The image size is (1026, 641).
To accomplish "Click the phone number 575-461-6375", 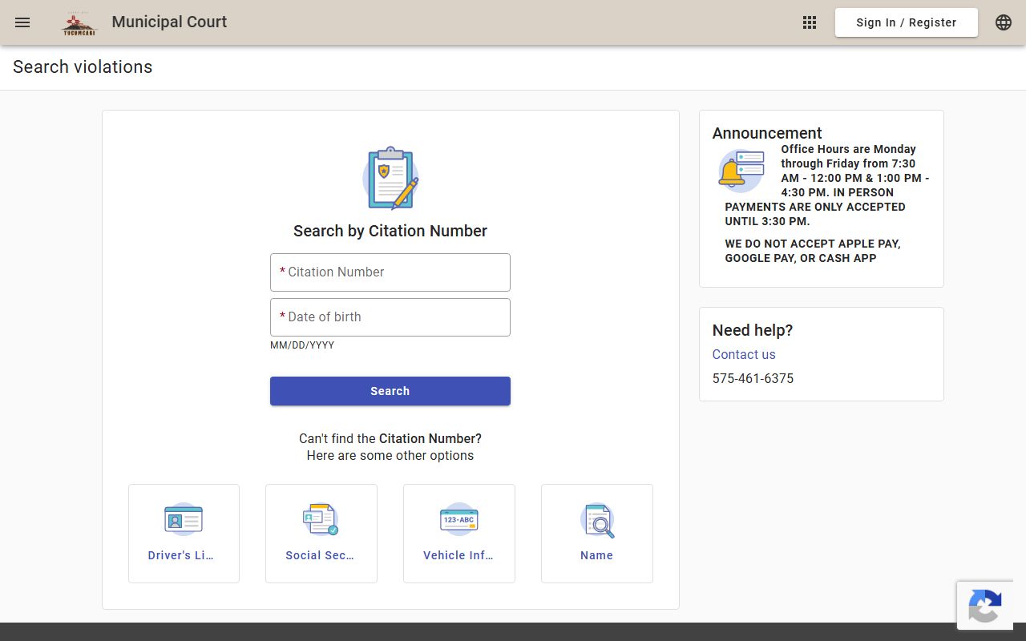I will point(753,378).
